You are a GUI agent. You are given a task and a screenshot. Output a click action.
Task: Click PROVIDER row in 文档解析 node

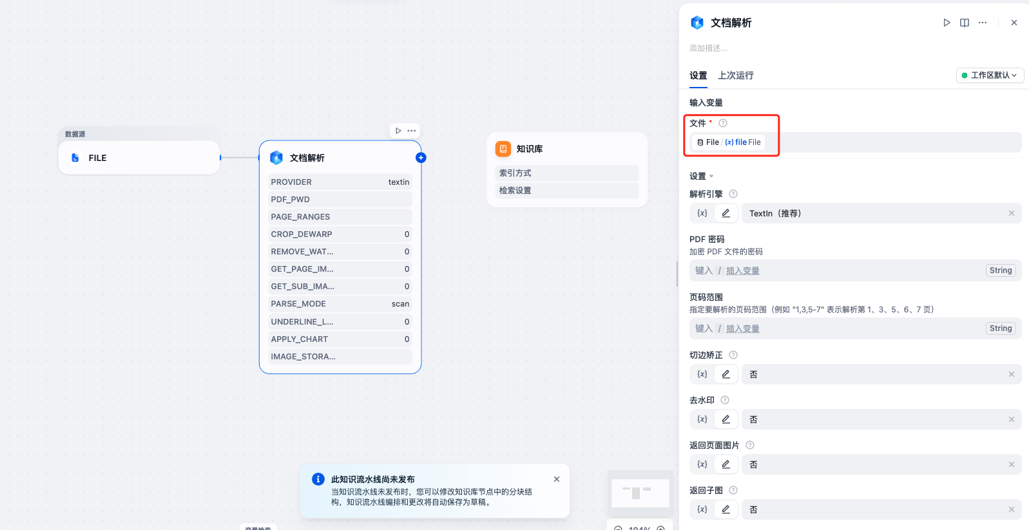click(x=340, y=182)
